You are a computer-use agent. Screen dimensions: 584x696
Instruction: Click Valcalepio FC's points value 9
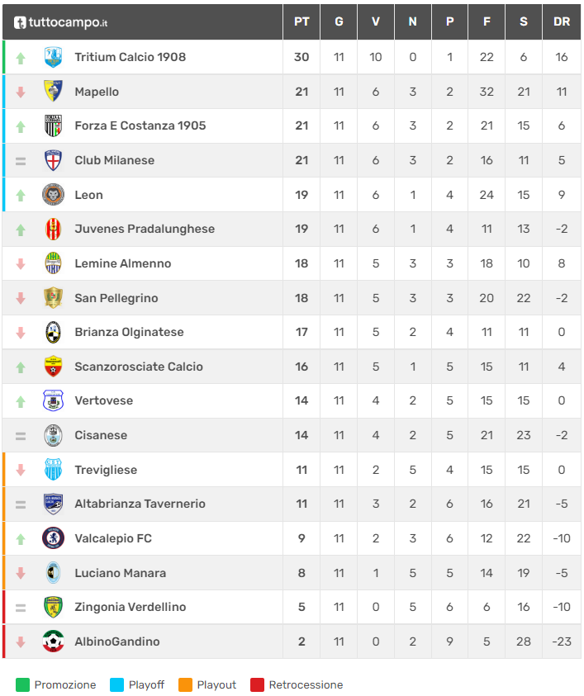click(301, 538)
